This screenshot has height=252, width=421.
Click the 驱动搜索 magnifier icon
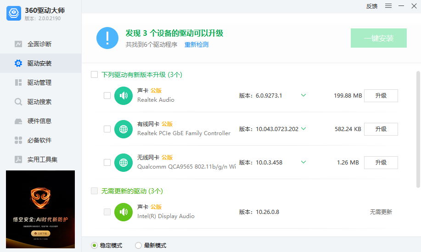tap(18, 102)
